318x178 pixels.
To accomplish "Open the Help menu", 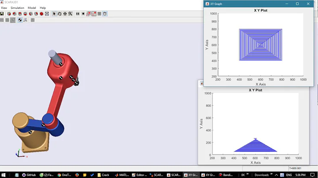I will point(43,8).
